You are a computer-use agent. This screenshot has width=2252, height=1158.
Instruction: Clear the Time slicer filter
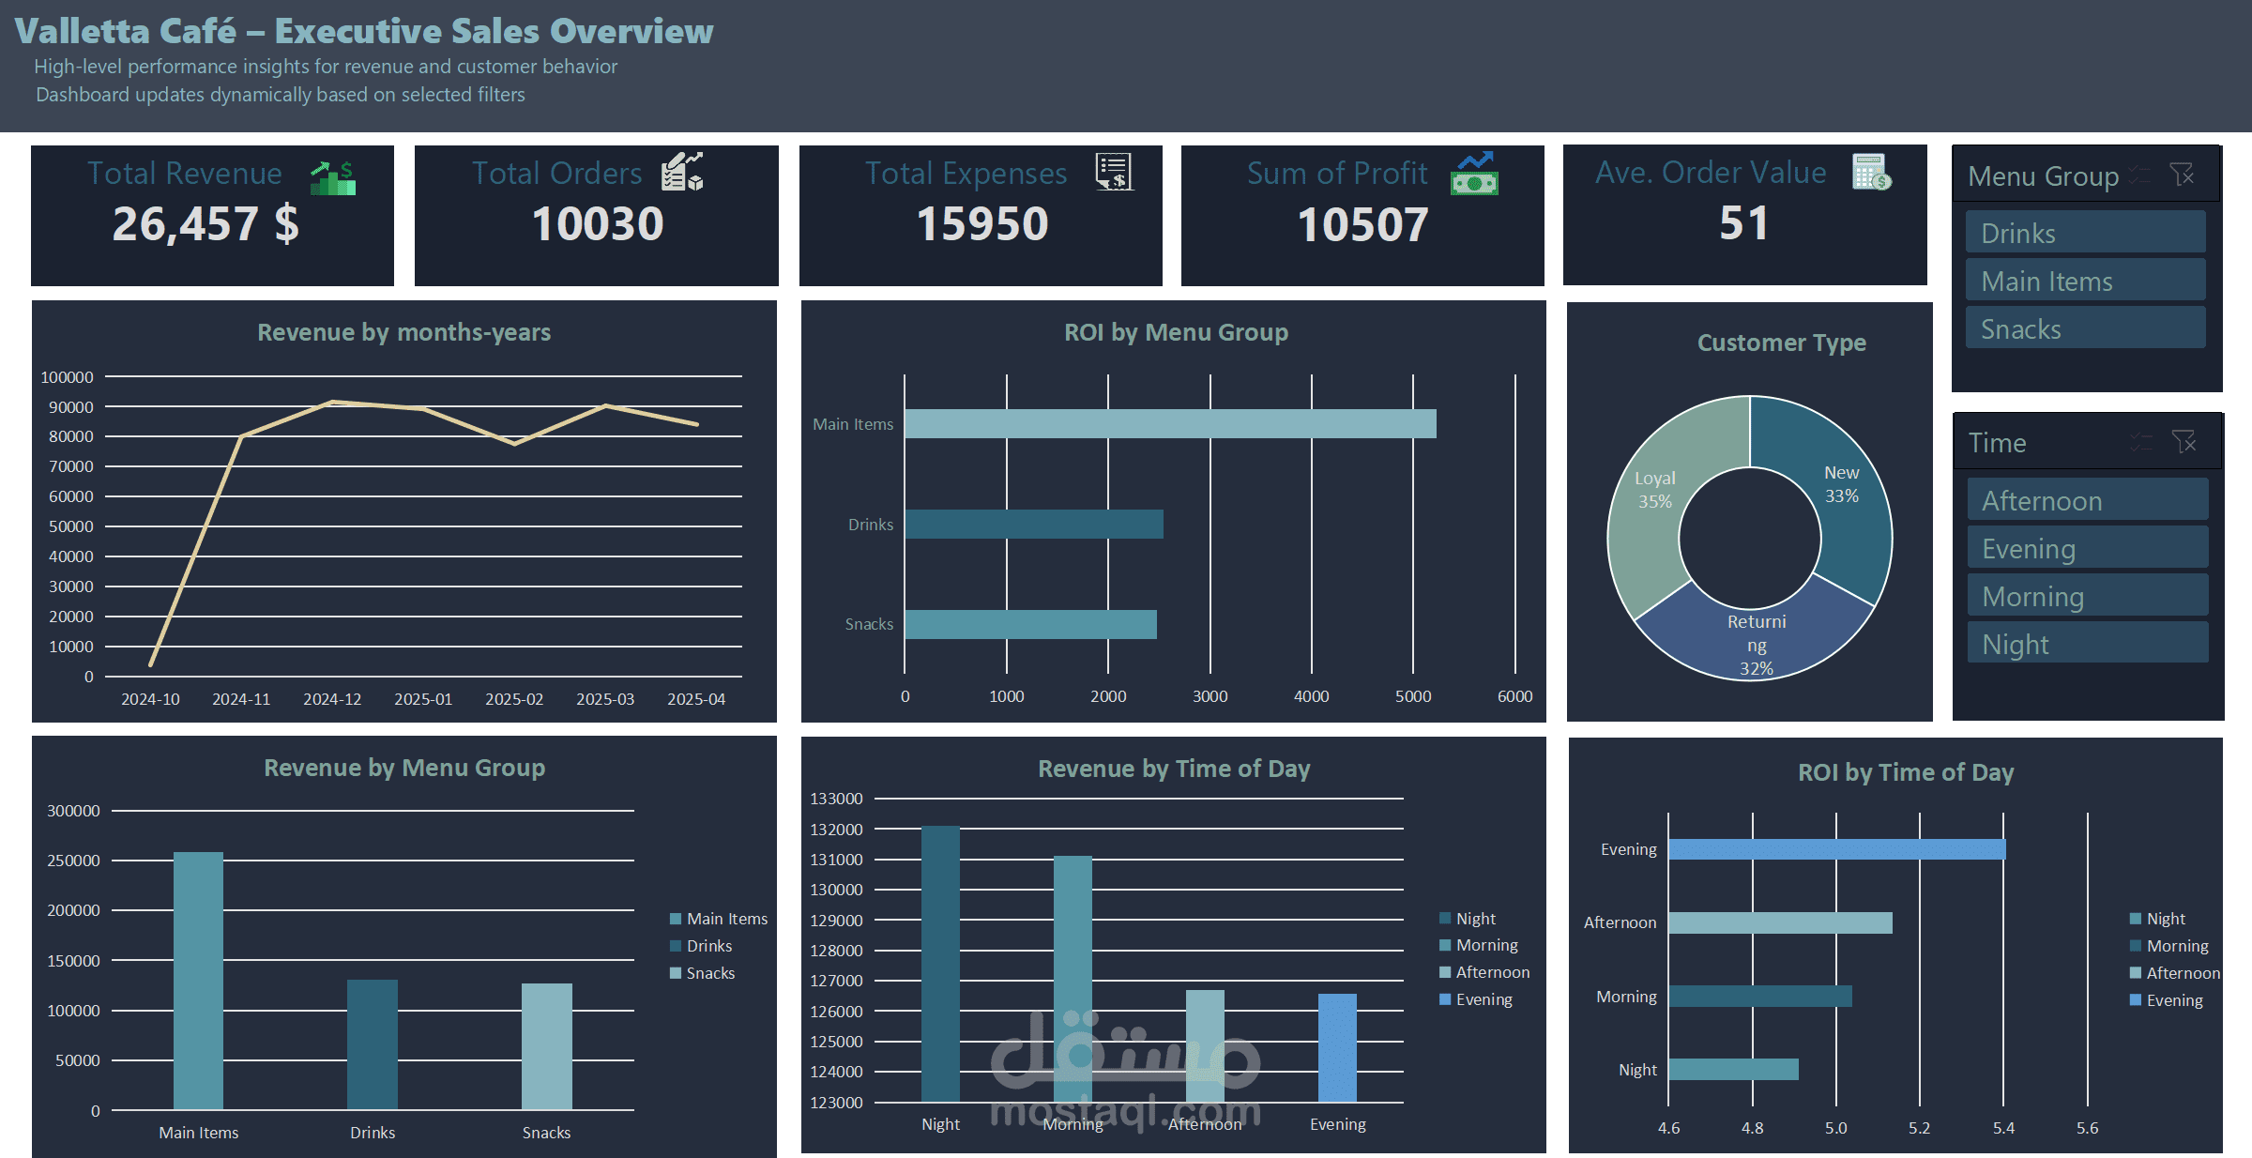(x=2184, y=442)
